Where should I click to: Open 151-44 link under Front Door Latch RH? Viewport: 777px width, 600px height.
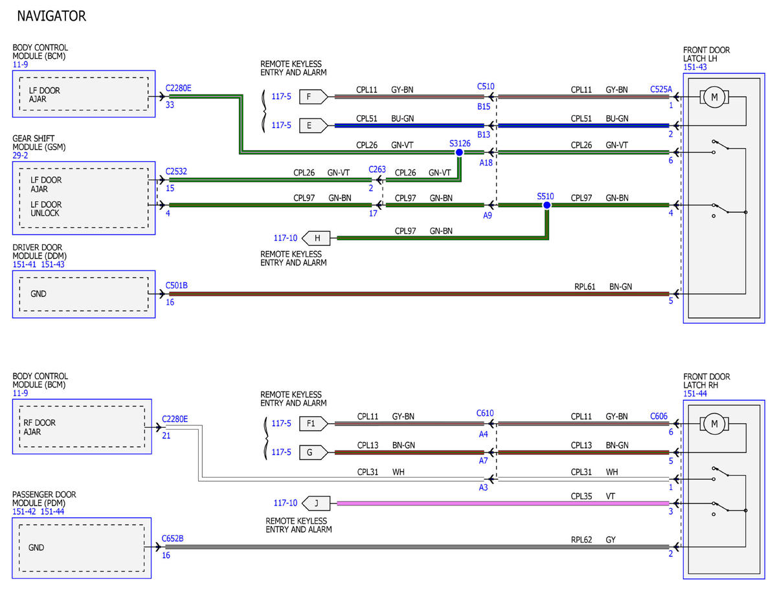click(695, 394)
